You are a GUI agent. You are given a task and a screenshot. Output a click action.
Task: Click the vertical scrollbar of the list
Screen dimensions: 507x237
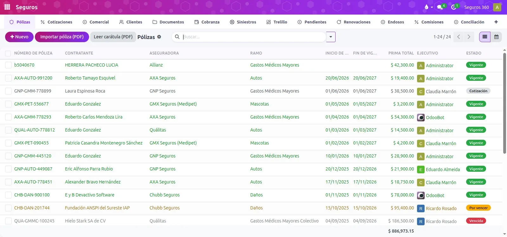tap(504, 103)
